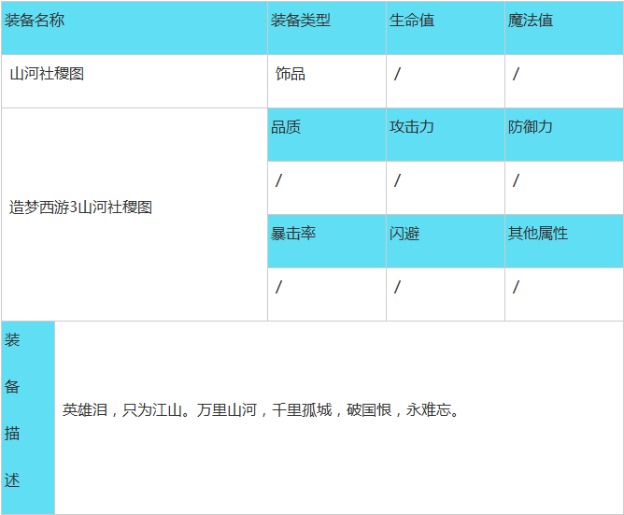Select the 装备类型 header cell
The image size is (624, 515).
(x=327, y=28)
